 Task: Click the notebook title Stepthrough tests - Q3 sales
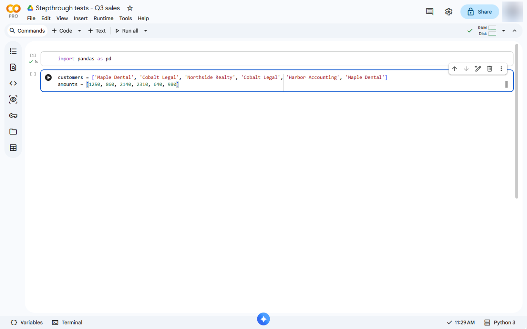(x=78, y=8)
